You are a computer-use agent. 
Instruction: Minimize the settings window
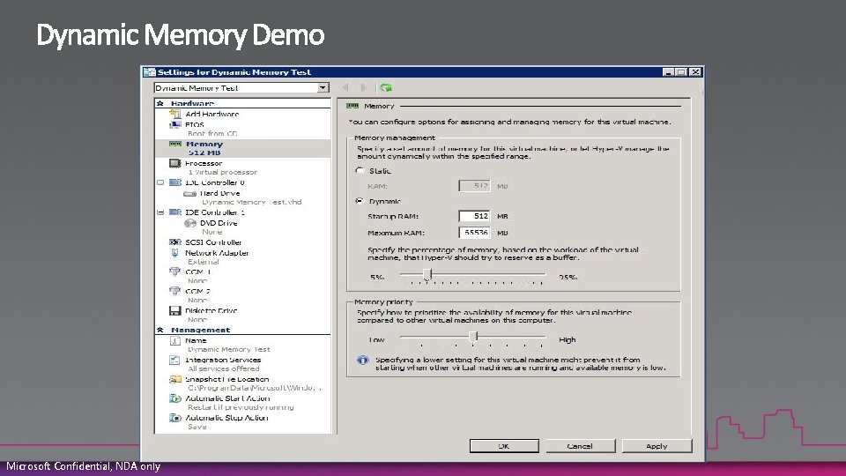[668, 71]
